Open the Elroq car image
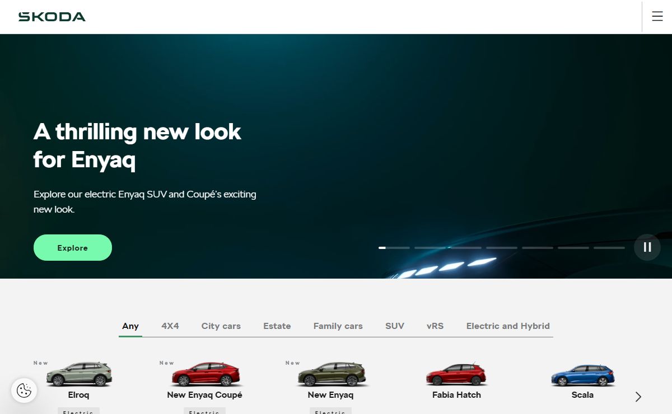 [x=79, y=374]
